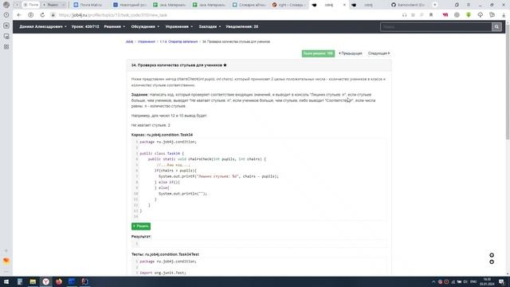Click the star next to the task title
Image resolution: width=510 pixels, height=287 pixels.
pos(225,65)
